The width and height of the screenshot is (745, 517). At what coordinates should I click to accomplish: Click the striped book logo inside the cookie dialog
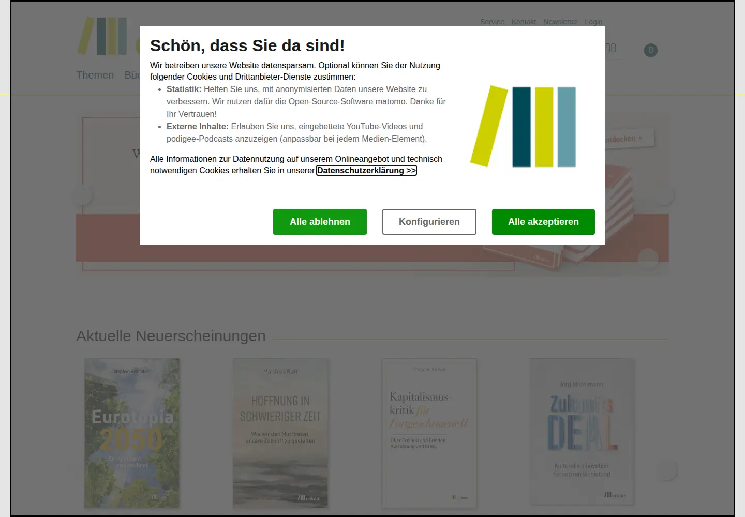pyautogui.click(x=523, y=127)
